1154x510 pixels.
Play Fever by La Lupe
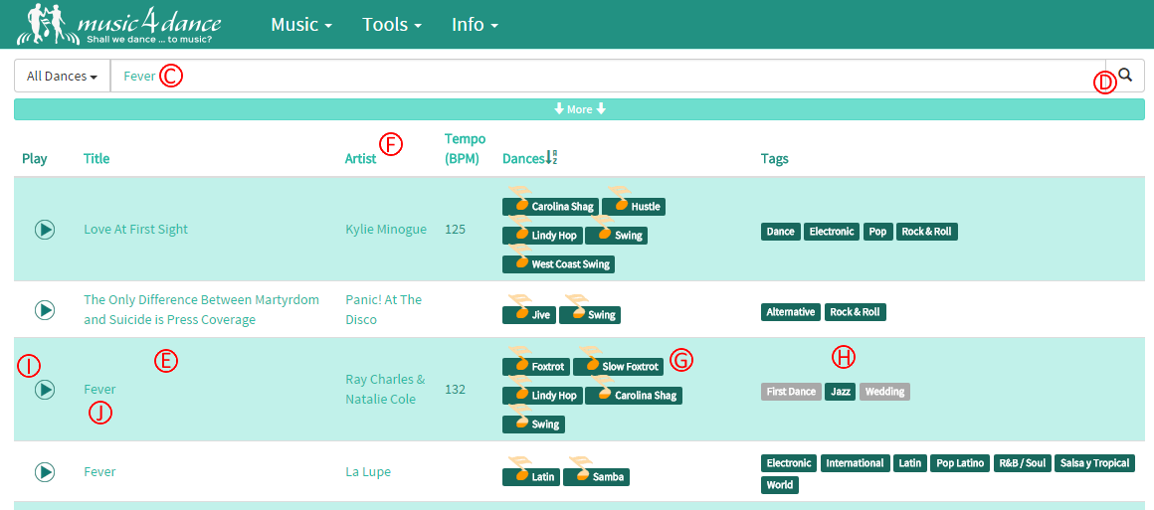click(x=45, y=472)
